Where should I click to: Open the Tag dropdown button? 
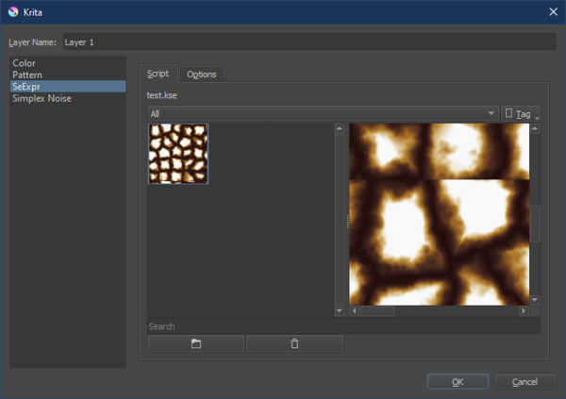[522, 113]
